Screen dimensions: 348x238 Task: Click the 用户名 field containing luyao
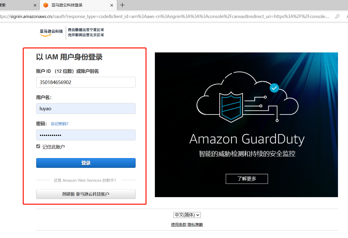[x=86, y=108]
